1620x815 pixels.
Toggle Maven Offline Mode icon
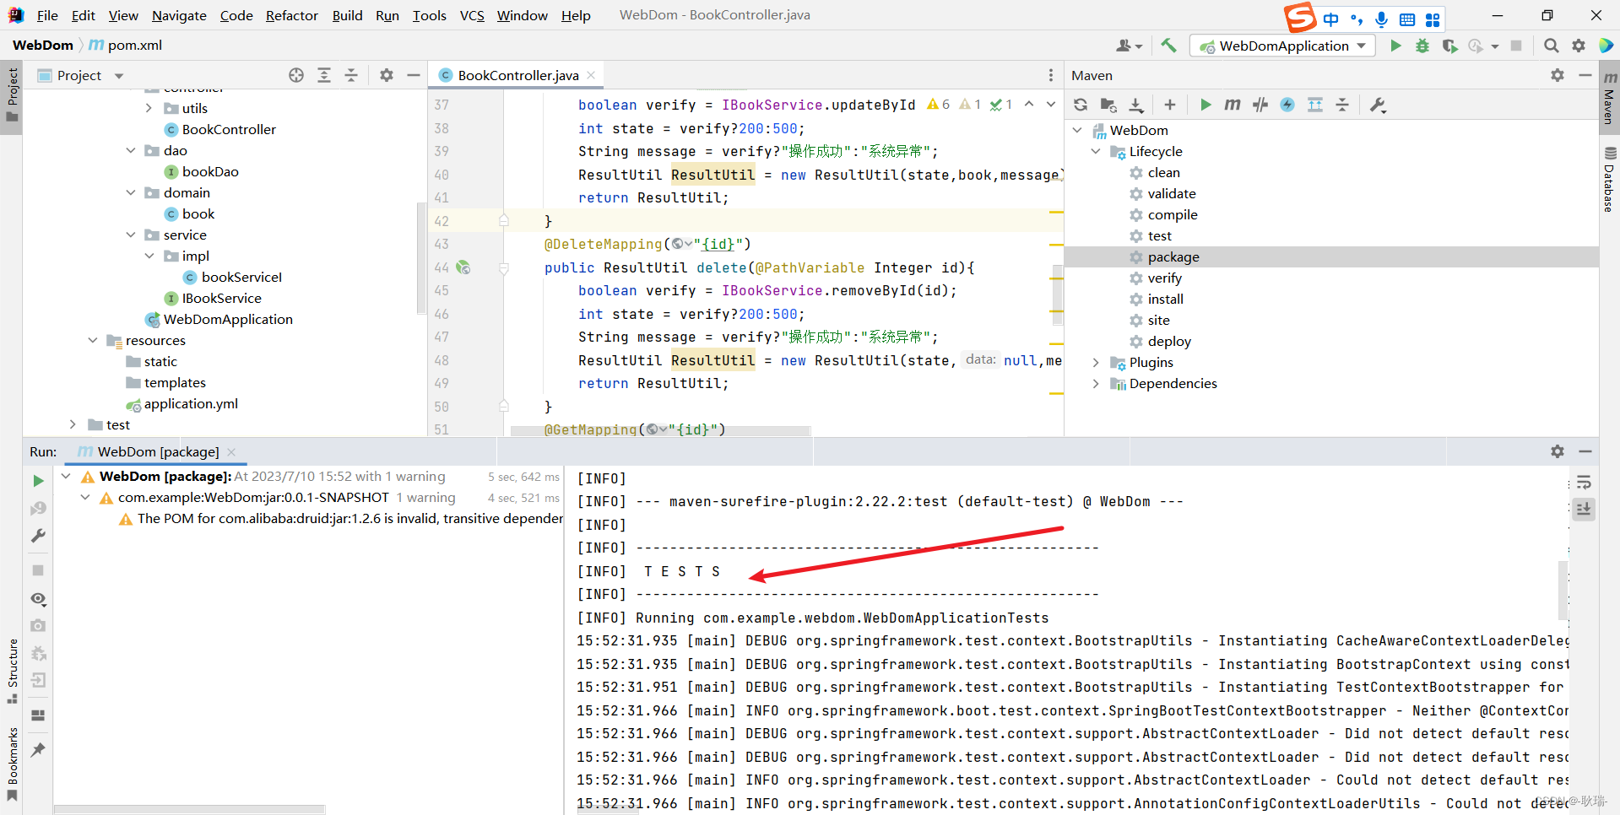tap(1260, 105)
